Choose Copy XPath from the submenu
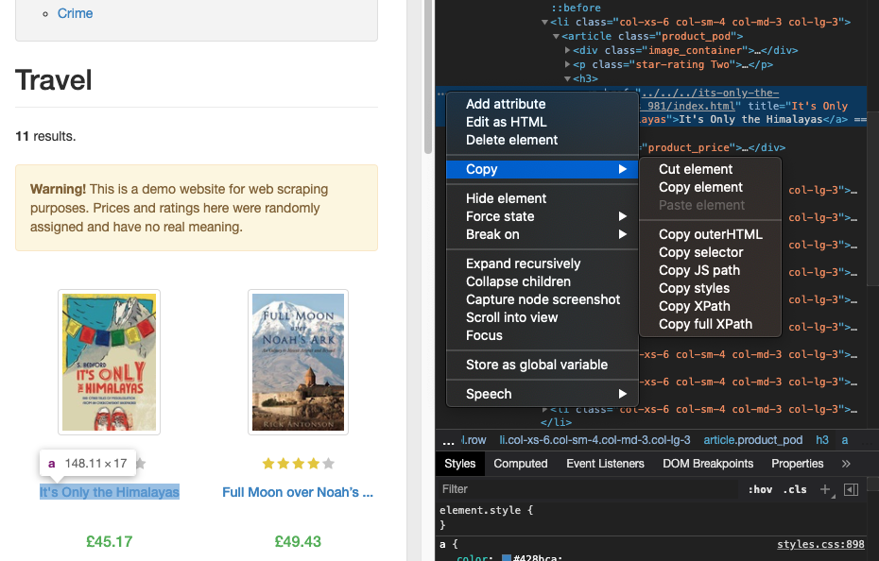The width and height of the screenshot is (879, 561). (694, 306)
